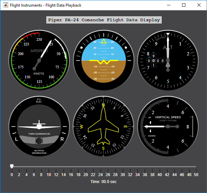Click the KNOTS label on airspeed gauge
The height and width of the screenshot is (193, 207).
point(39,74)
